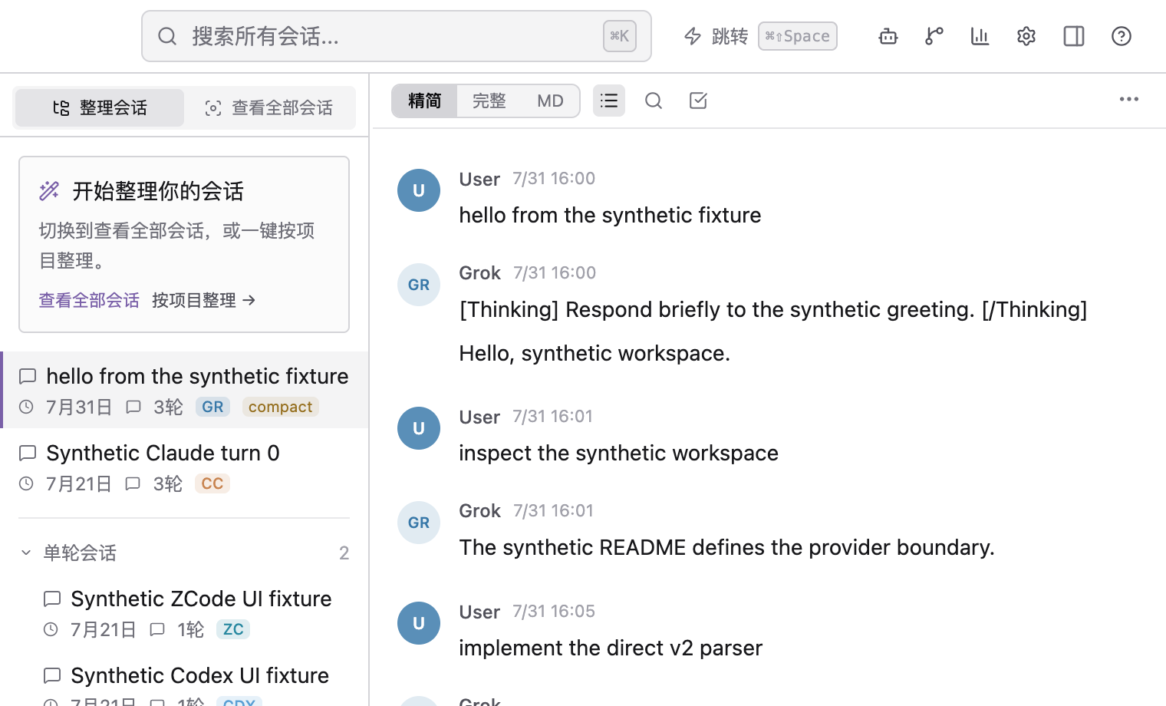The image size is (1166, 706).
Task: Click the magic wand icon in organize card
Action: pyautogui.click(x=49, y=190)
